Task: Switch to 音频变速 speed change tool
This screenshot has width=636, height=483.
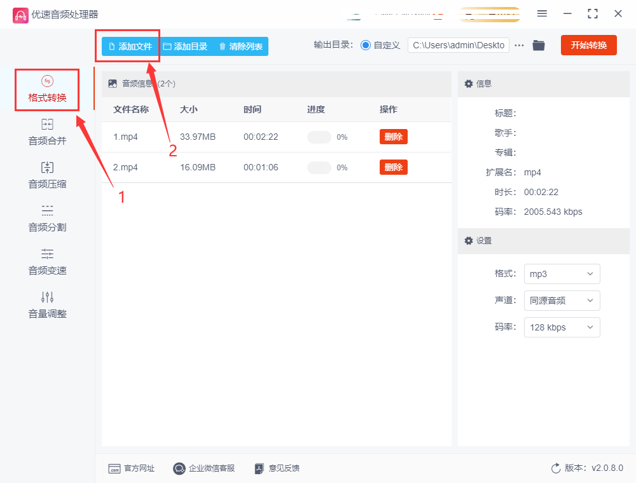Action: (47, 262)
